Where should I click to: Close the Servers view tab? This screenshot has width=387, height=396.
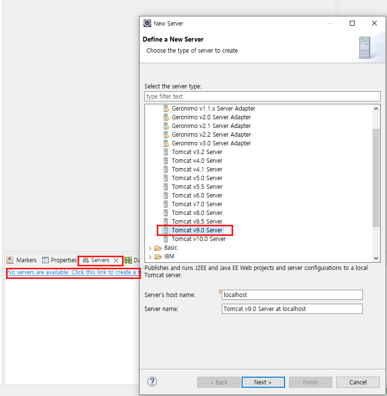point(116,260)
